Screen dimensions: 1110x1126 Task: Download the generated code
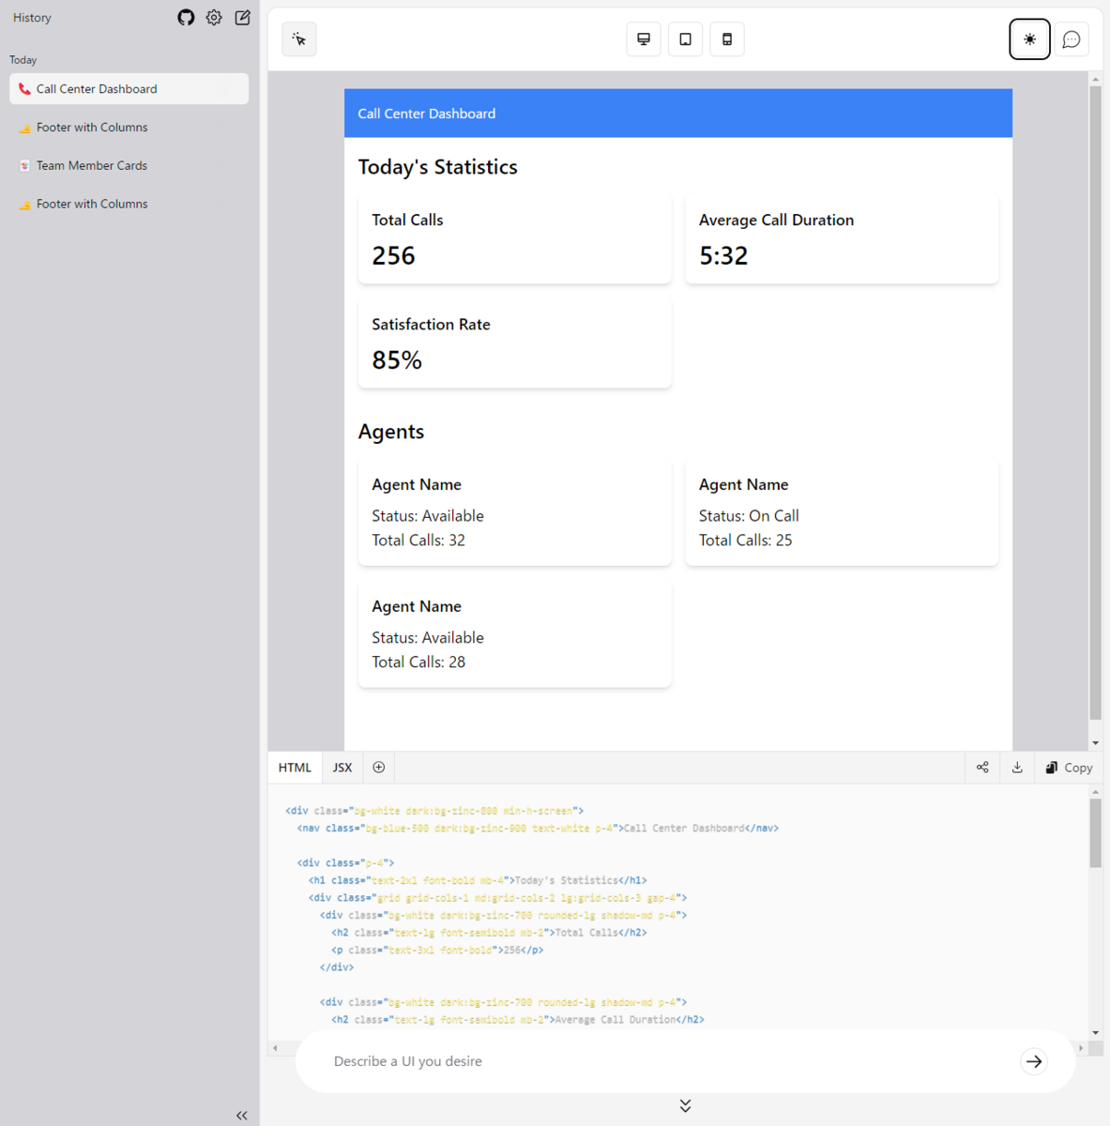[1017, 767]
